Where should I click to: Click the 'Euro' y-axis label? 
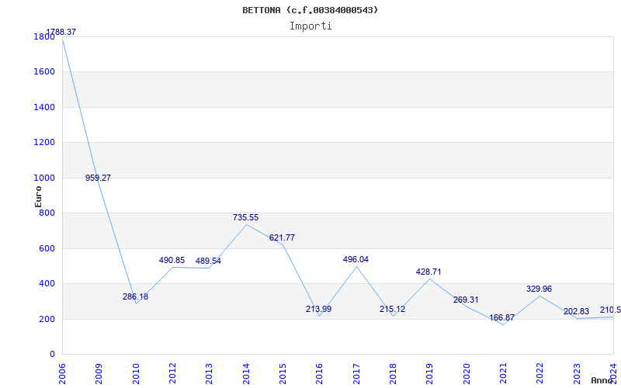click(x=38, y=196)
